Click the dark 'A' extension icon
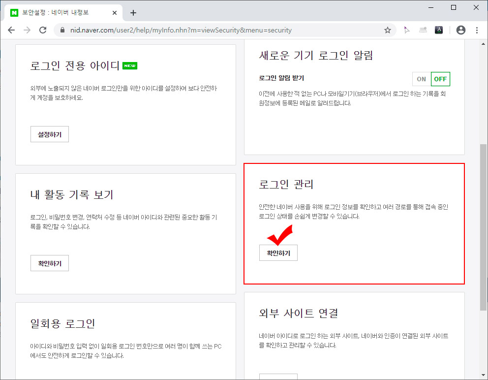Image resolution: width=488 pixels, height=380 pixels. (438, 30)
